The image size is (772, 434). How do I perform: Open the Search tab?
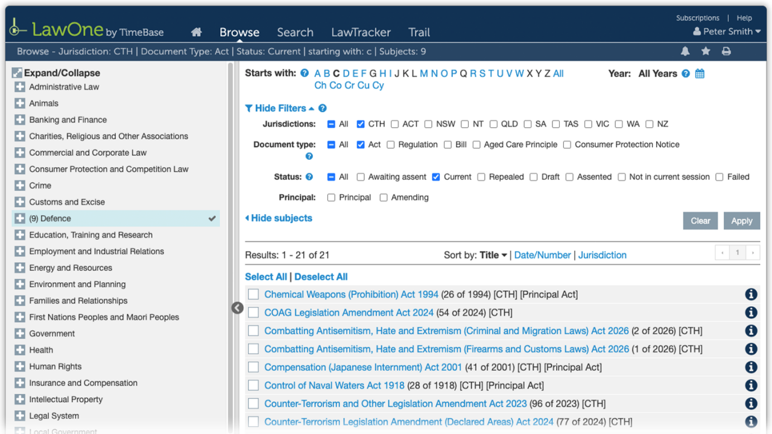point(295,33)
